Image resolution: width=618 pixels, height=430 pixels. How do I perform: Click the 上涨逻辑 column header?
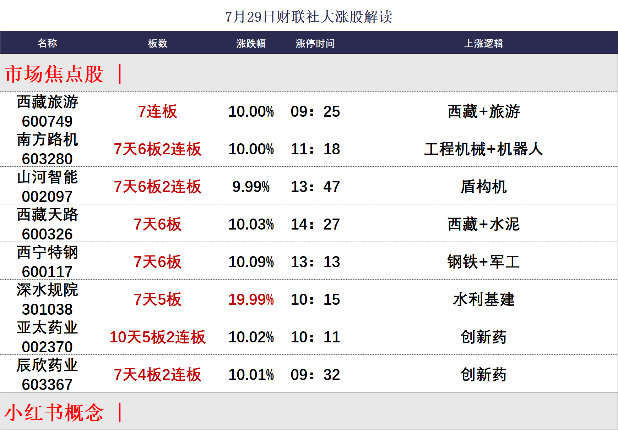(x=484, y=43)
